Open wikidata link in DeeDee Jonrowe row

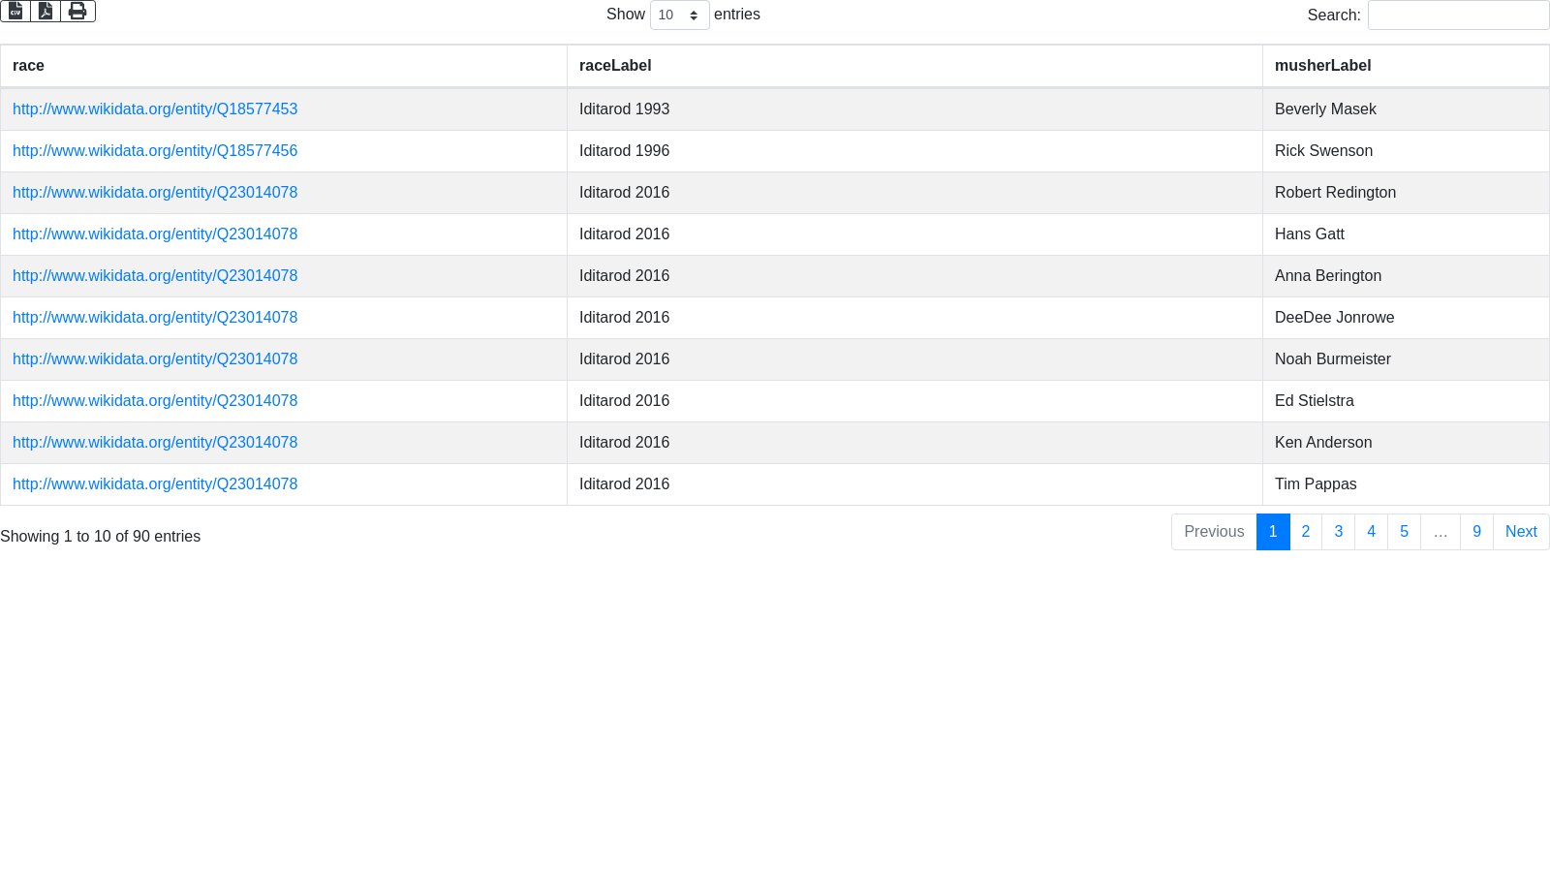(x=155, y=318)
